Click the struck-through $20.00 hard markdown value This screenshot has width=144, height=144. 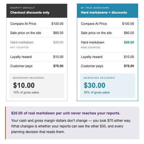coord(58,42)
